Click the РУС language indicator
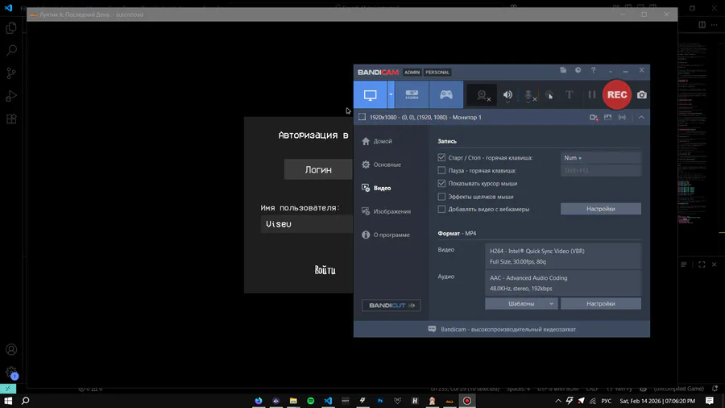This screenshot has height=408, width=725. tap(606, 401)
